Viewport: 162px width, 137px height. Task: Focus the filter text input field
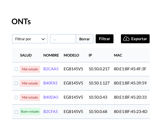(63, 39)
